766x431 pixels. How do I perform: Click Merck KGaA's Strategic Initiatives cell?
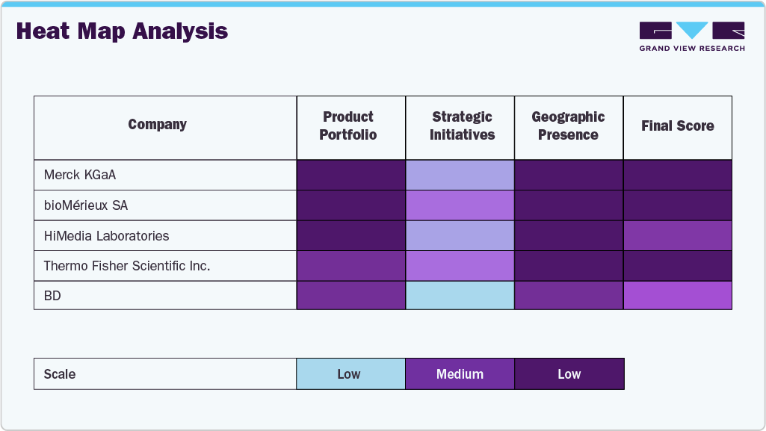click(x=460, y=176)
